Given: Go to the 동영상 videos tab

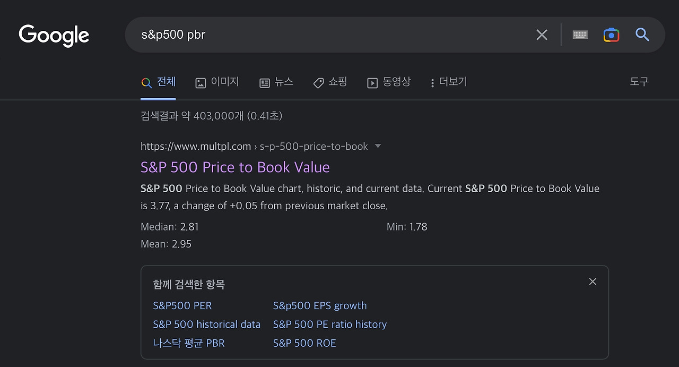Looking at the screenshot, I should (389, 82).
